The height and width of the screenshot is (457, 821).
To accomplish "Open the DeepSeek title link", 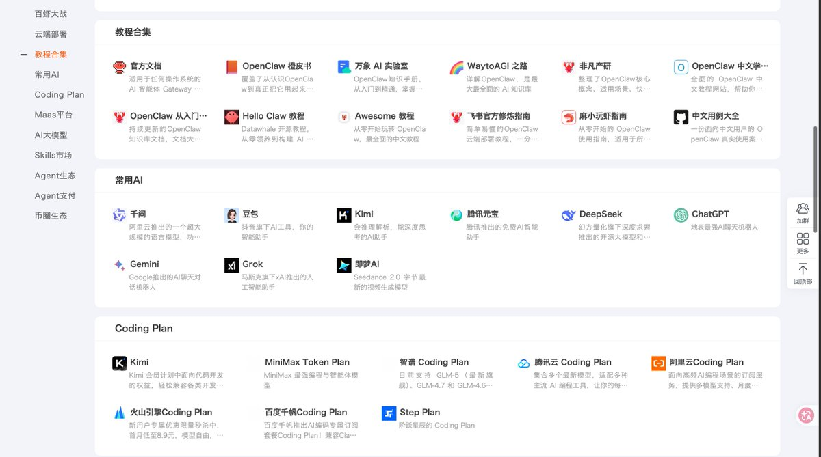I will 601,214.
